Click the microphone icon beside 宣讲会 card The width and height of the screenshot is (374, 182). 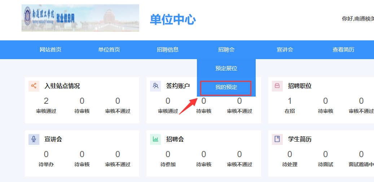pos(34,139)
